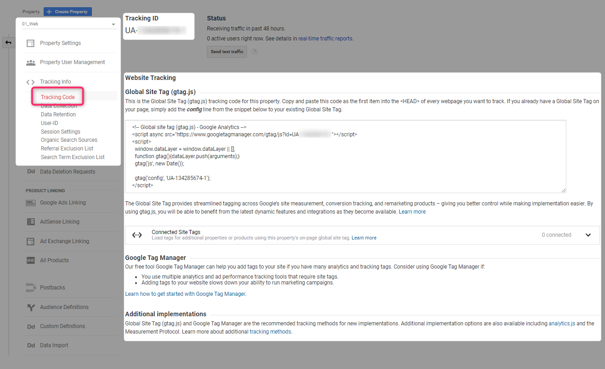The height and width of the screenshot is (369, 605).
Task: Open Property User Management
Action: pyautogui.click(x=72, y=62)
